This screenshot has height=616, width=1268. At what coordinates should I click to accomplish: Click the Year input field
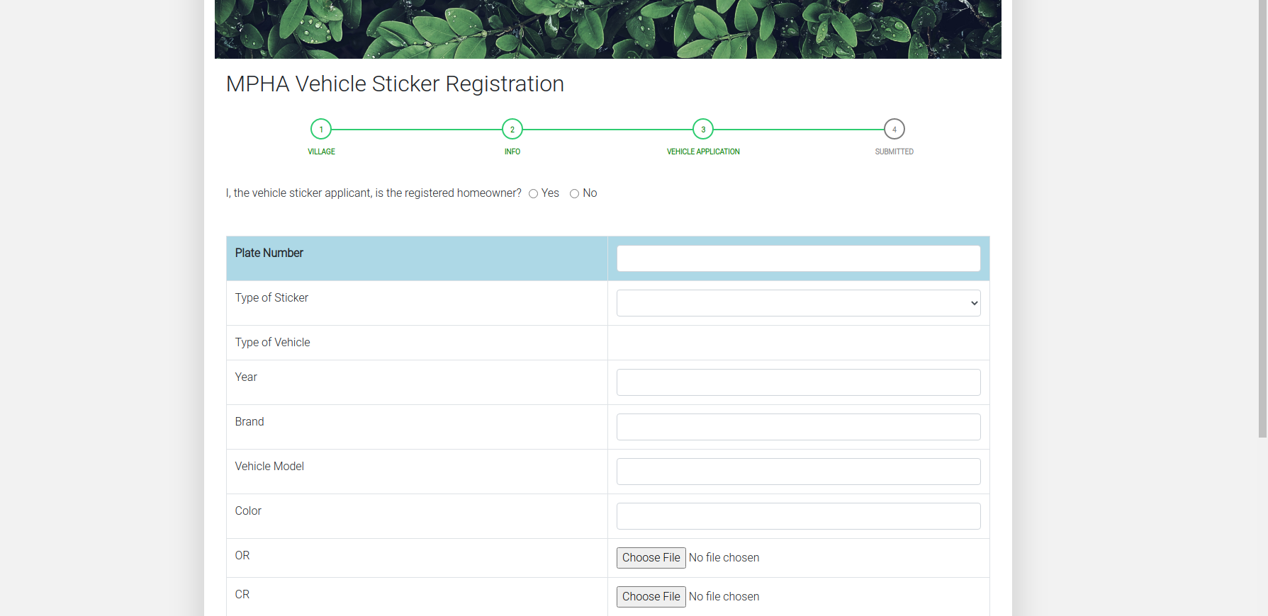[x=799, y=382]
